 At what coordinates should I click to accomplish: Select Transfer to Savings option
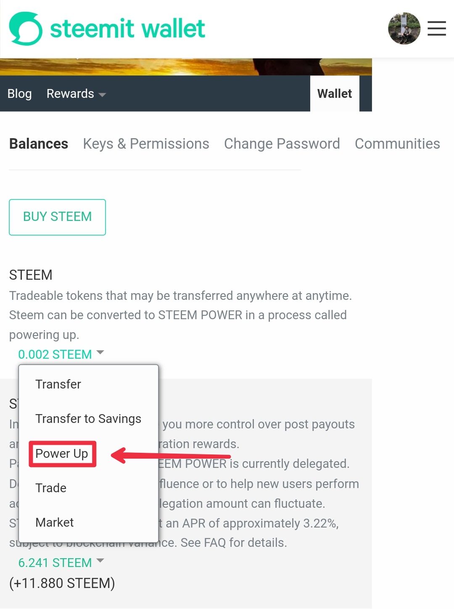[88, 419]
